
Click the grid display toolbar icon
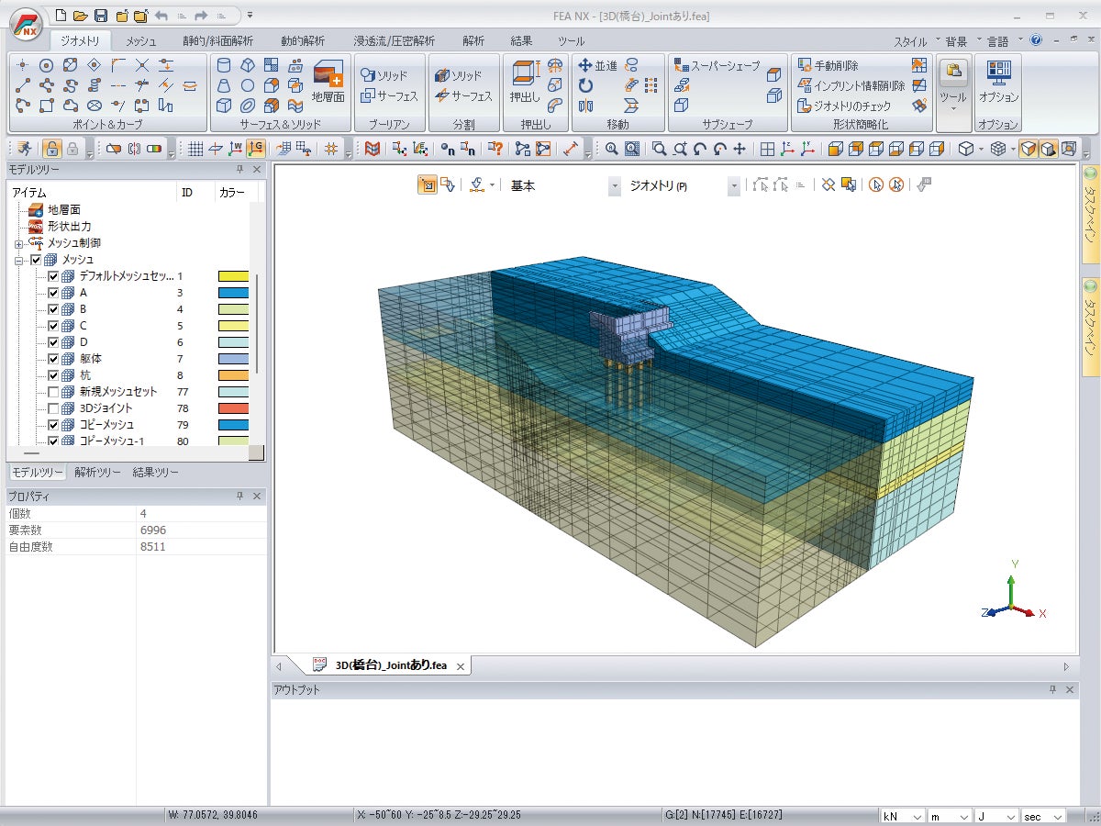[x=195, y=149]
